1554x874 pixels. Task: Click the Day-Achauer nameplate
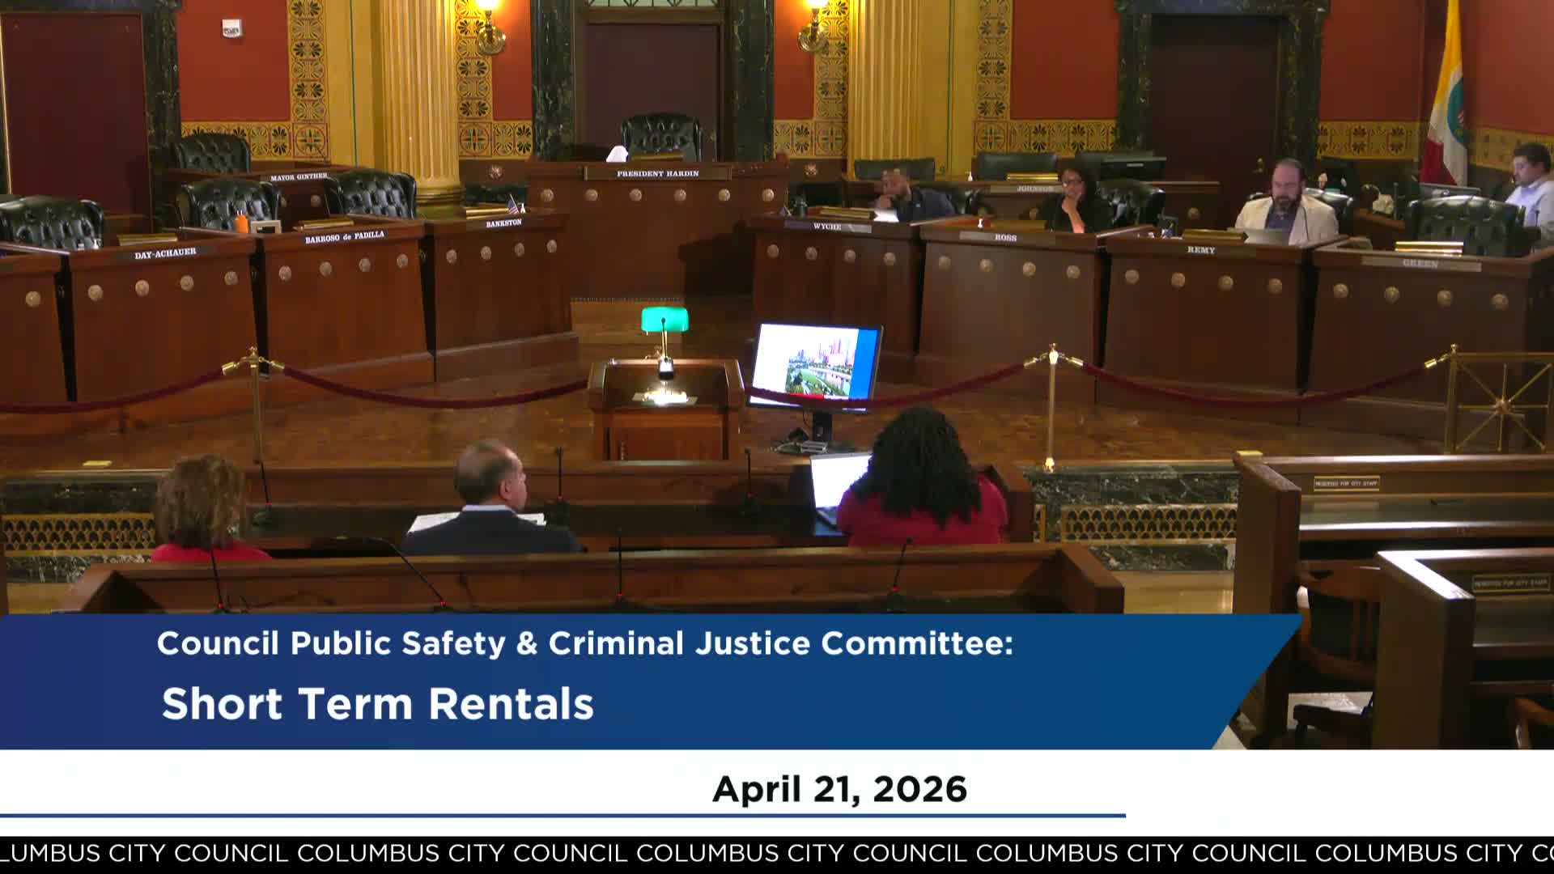click(165, 253)
